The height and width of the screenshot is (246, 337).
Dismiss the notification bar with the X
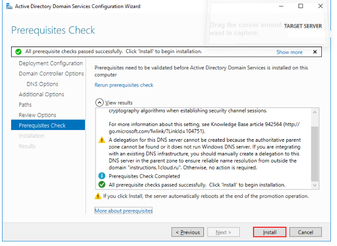point(315,52)
